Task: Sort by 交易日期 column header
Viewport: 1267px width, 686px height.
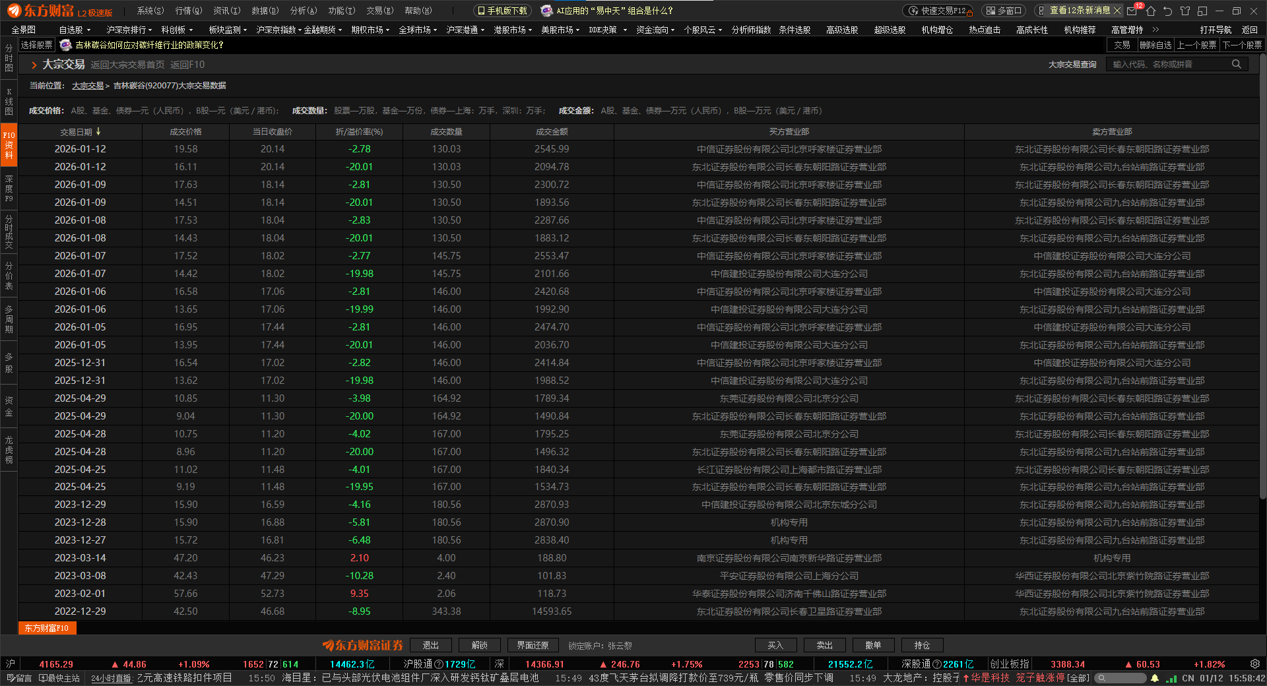Action: (x=80, y=132)
